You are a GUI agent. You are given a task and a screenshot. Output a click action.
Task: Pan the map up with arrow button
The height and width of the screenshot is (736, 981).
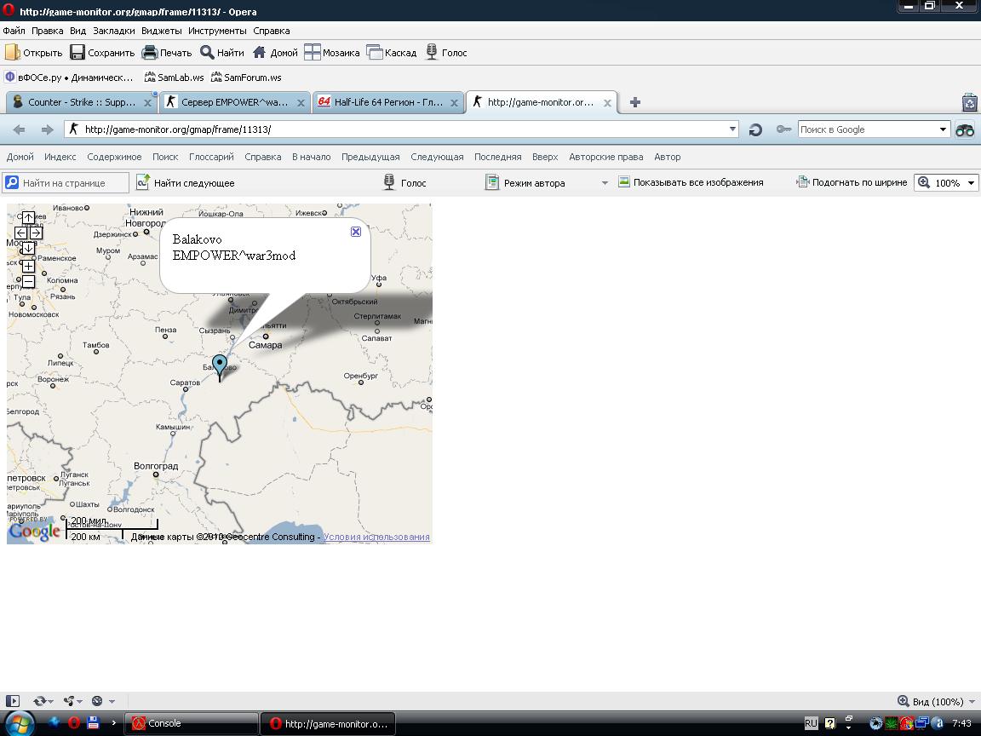pos(28,218)
